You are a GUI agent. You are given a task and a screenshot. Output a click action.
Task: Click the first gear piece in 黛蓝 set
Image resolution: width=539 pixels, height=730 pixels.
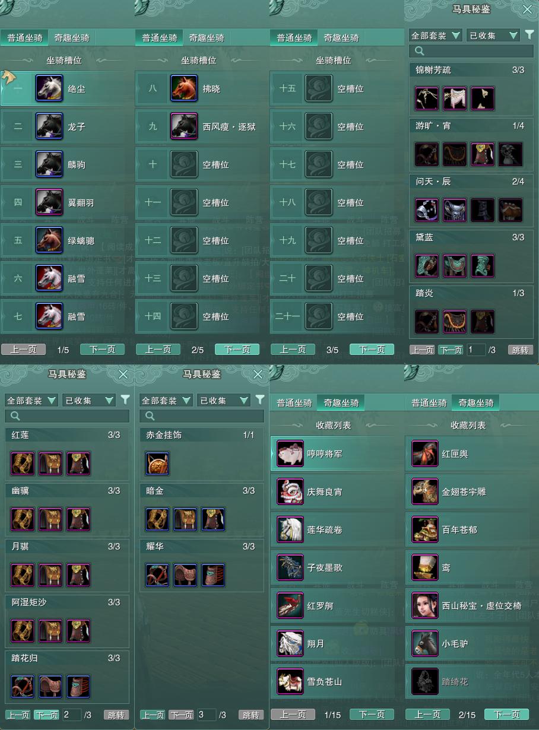coord(427,266)
